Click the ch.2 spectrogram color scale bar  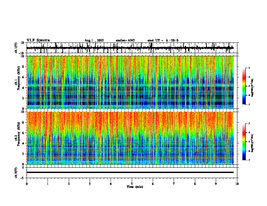pos(244,142)
